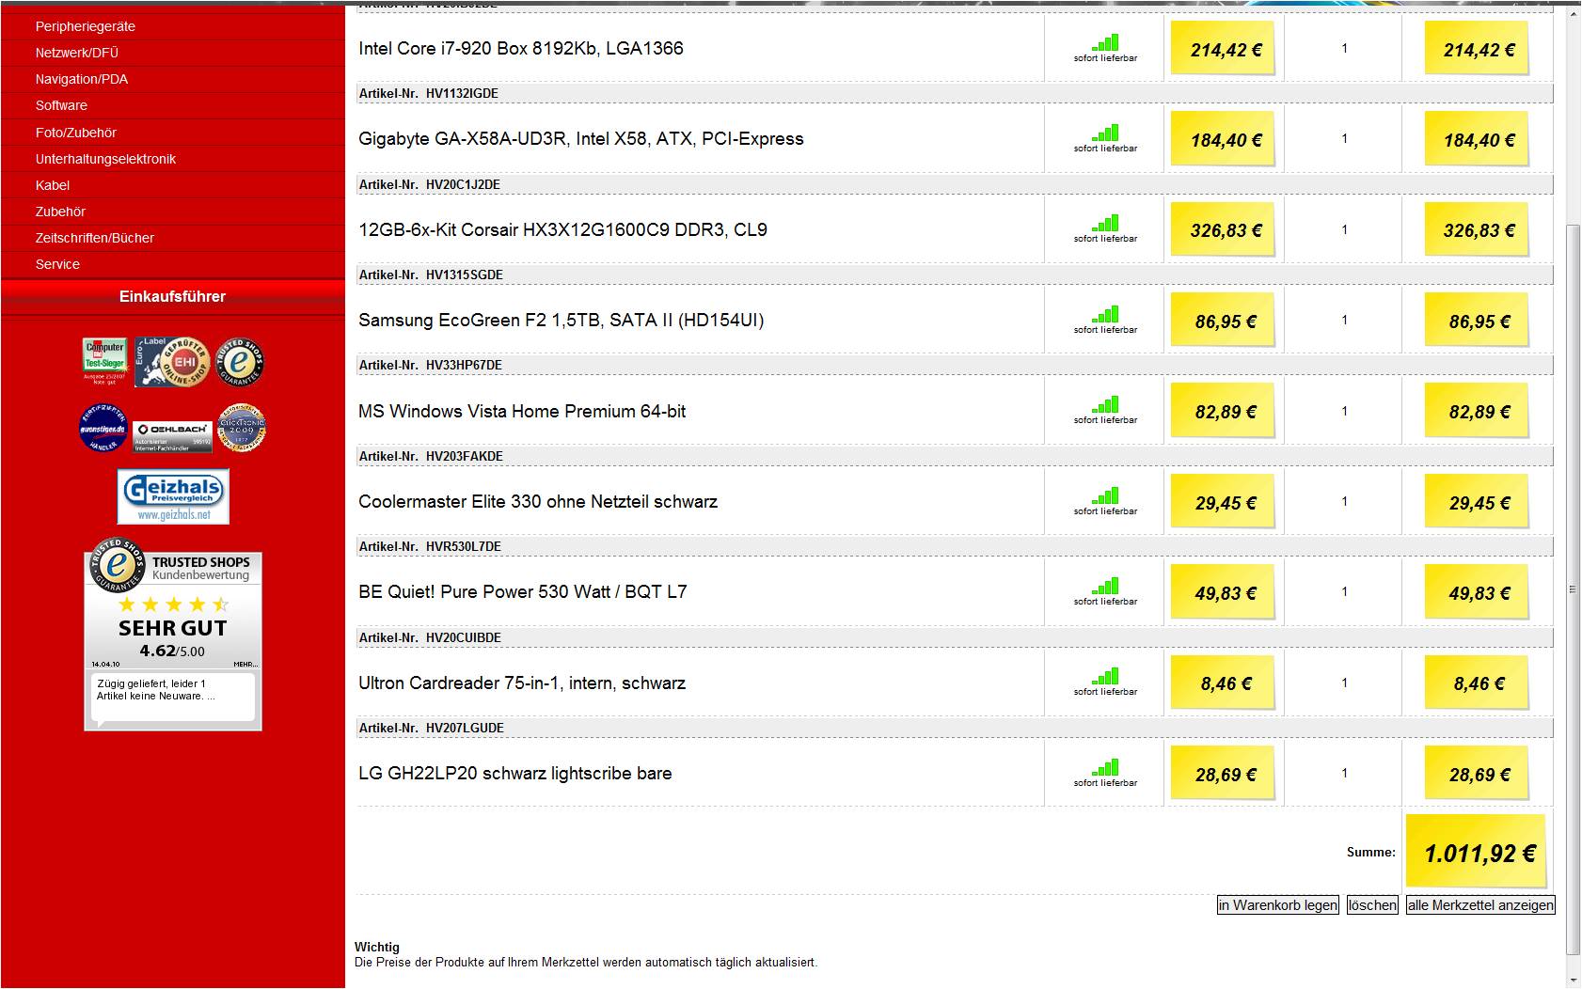The image size is (1582, 989).
Task: Open the Einkaufsführer section
Action: tap(173, 296)
